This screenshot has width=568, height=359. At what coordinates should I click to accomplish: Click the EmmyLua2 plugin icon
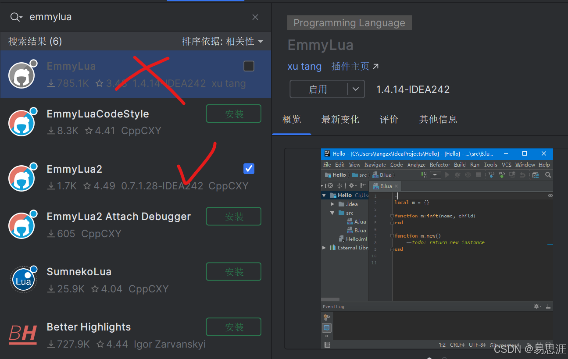click(x=22, y=177)
